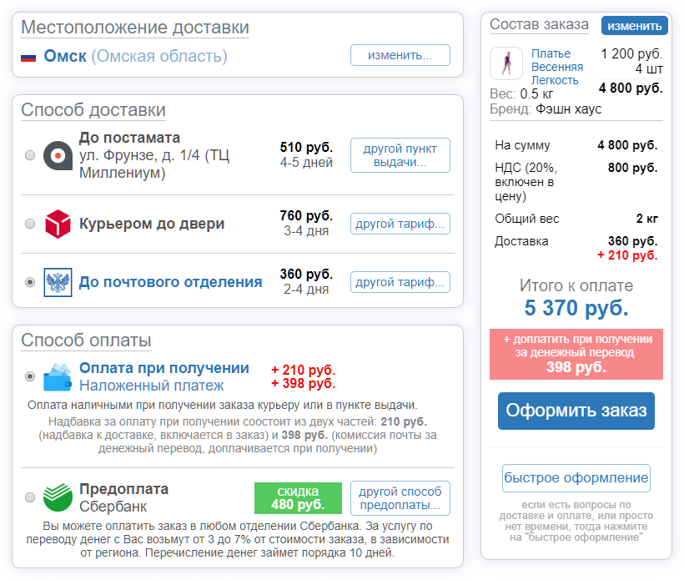This screenshot has height=580, width=684.
Task: Select the Курьером до двери radio button
Action: click(28, 224)
